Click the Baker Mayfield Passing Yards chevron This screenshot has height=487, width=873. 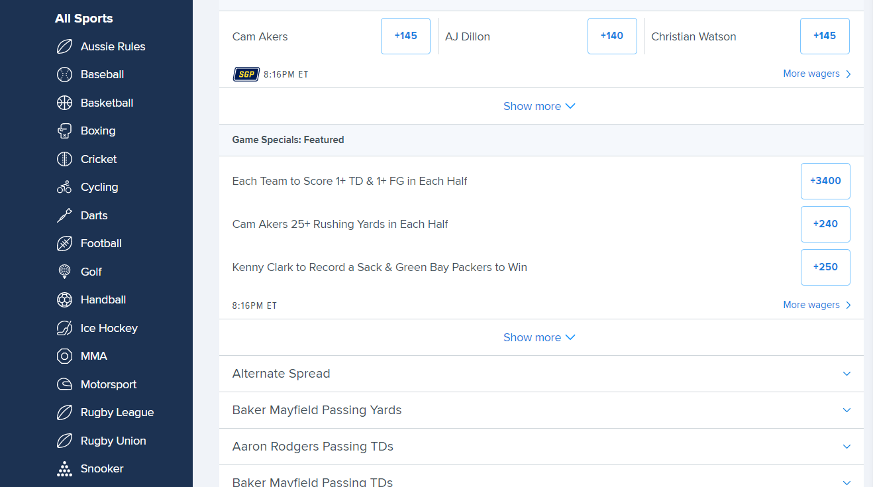[x=847, y=410]
